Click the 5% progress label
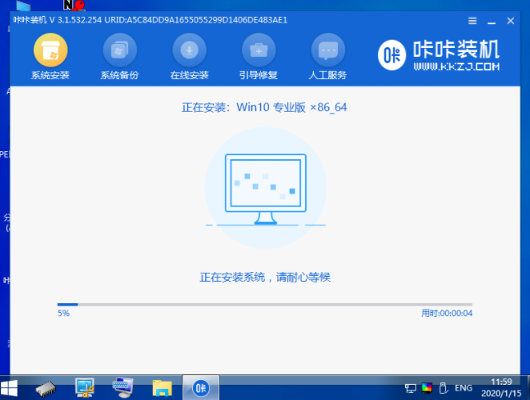The width and height of the screenshot is (530, 400). [x=63, y=313]
